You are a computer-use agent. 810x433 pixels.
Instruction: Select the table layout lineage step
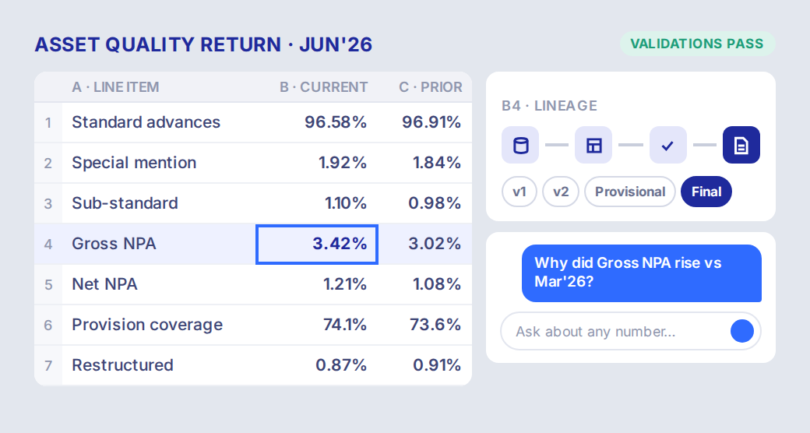(593, 145)
